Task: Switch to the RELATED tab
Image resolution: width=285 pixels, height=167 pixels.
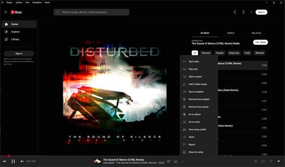Action: pyautogui.click(x=256, y=33)
